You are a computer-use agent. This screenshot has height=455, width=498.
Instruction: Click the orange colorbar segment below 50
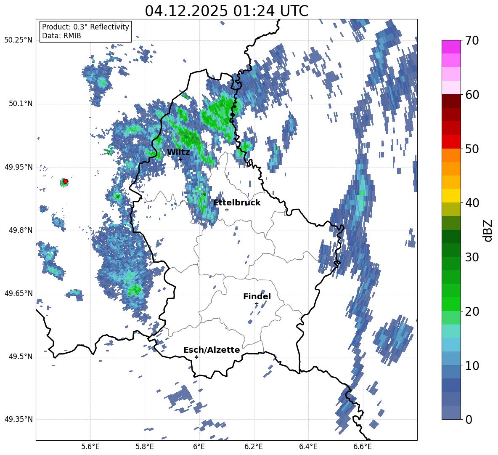[x=451, y=155]
